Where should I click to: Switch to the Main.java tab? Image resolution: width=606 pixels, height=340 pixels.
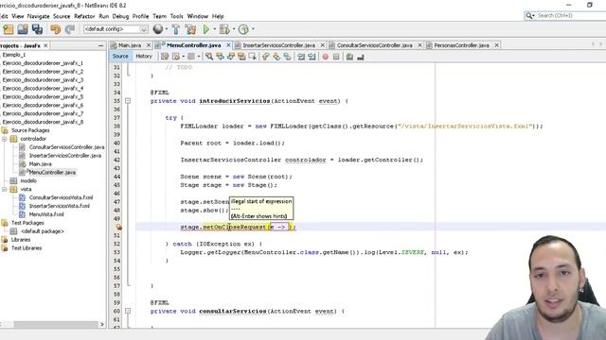pos(130,45)
